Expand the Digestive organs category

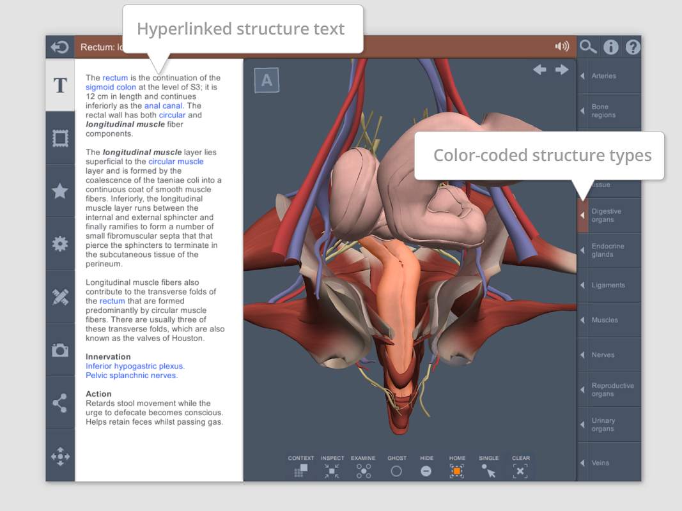(608, 215)
